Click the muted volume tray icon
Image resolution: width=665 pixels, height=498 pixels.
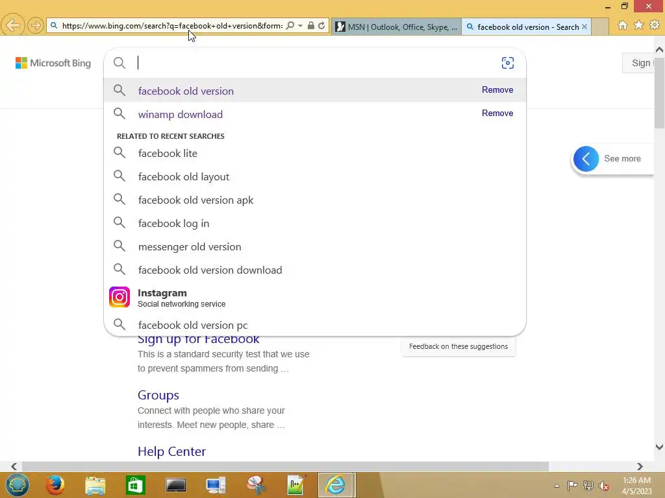coord(603,485)
